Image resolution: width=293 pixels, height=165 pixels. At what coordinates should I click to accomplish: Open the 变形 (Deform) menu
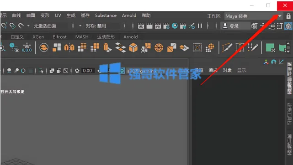pyautogui.click(x=45, y=15)
